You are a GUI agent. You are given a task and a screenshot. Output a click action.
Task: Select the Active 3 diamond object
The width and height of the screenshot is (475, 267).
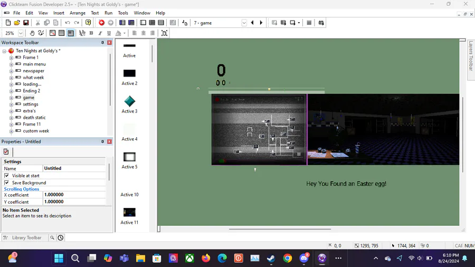[x=129, y=101]
